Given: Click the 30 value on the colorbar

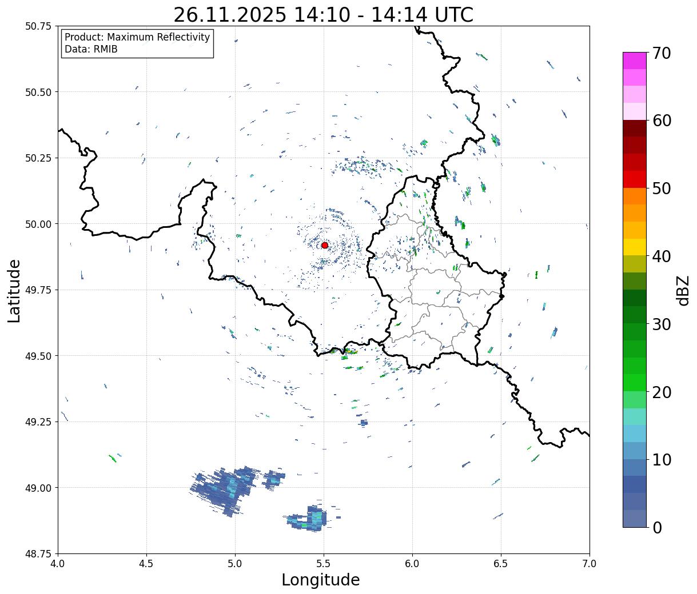Looking at the screenshot, I should pyautogui.click(x=662, y=324).
